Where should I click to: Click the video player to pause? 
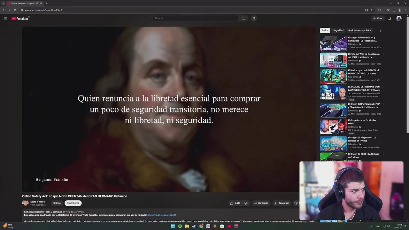[x=169, y=109]
